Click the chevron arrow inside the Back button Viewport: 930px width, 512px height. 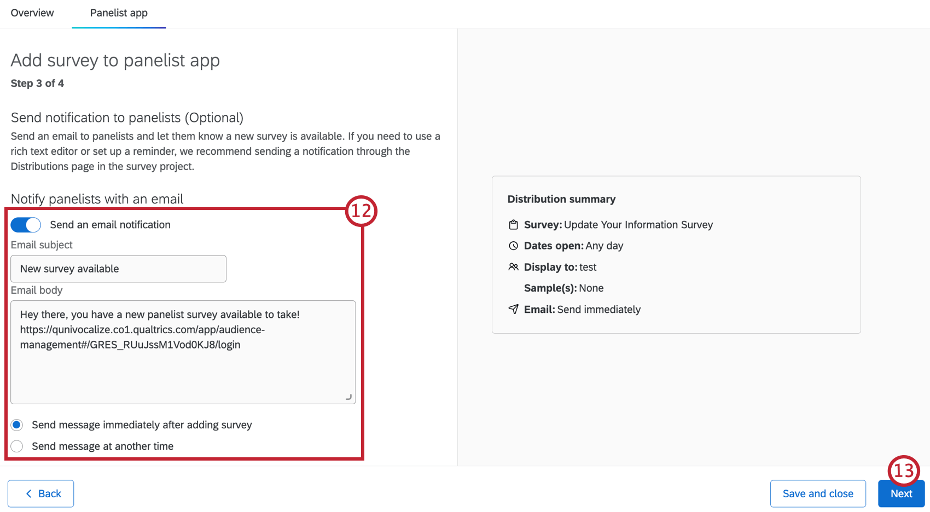[x=29, y=493]
